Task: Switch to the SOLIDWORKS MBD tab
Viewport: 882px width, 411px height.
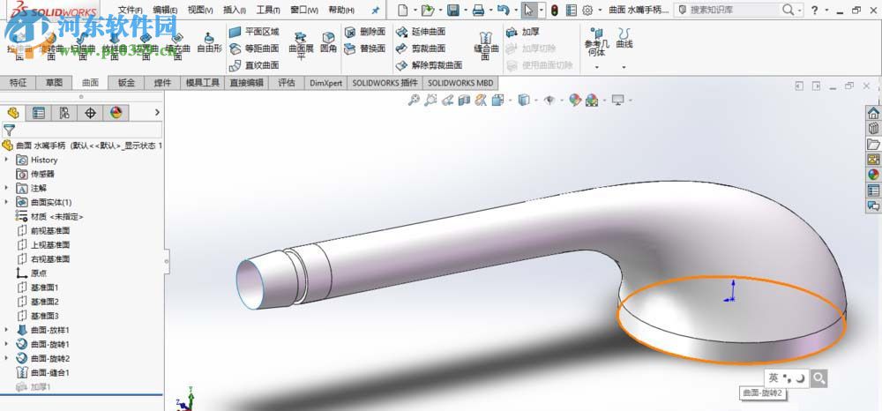Action: pyautogui.click(x=460, y=83)
